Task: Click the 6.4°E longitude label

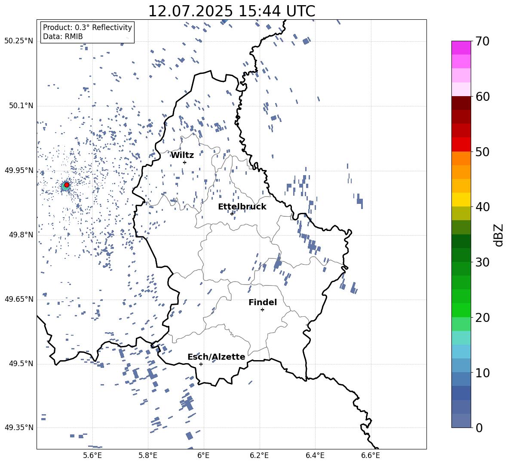Action: (x=315, y=455)
